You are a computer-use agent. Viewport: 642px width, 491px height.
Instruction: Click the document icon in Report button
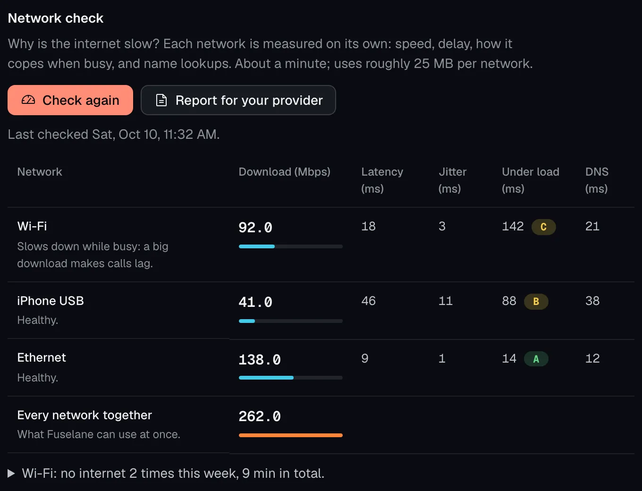coord(161,100)
